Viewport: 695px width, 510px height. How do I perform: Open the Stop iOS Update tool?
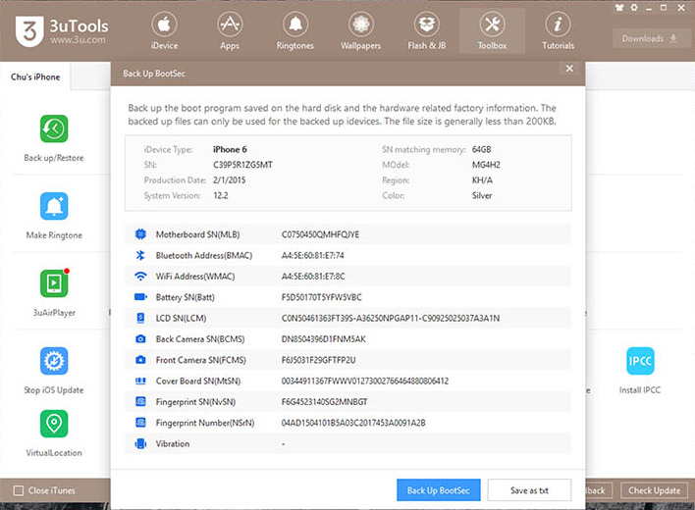(x=54, y=371)
